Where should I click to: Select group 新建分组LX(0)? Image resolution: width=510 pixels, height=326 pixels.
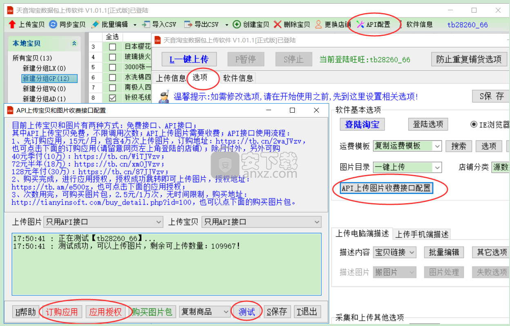(x=44, y=68)
